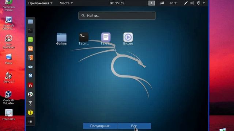This screenshot has width=234, height=131.
Task: Open Free Cam 8 desktop shortcut
Action: 9,115
